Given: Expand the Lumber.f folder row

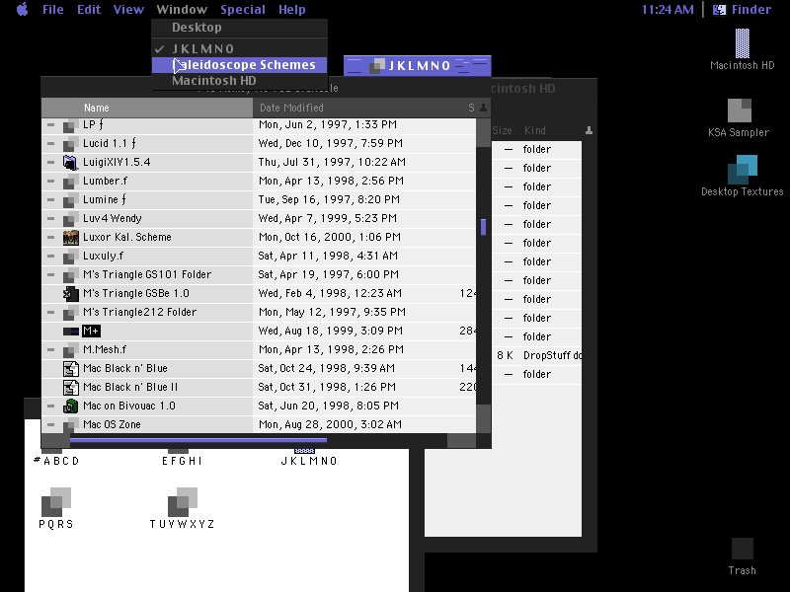Looking at the screenshot, I should [51, 181].
